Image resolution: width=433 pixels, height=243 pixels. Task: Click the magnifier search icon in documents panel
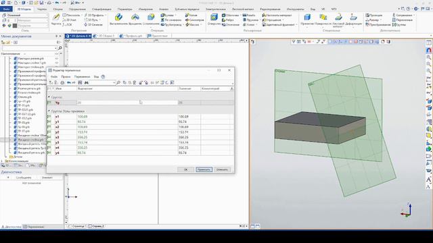(60, 48)
